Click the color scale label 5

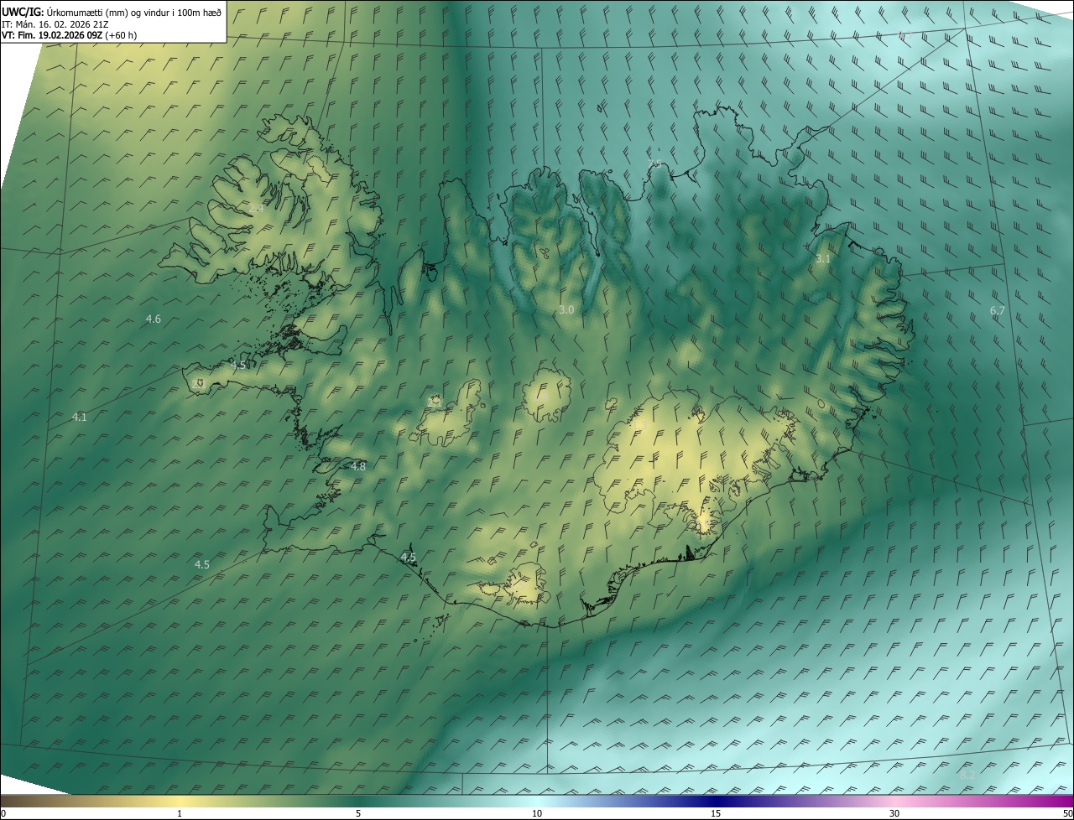pyautogui.click(x=358, y=813)
